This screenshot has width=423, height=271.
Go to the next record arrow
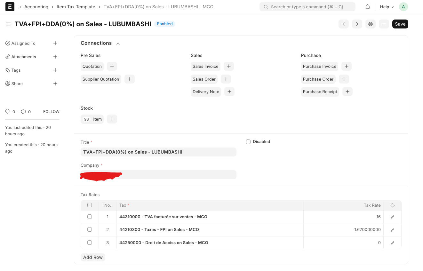pos(357,24)
